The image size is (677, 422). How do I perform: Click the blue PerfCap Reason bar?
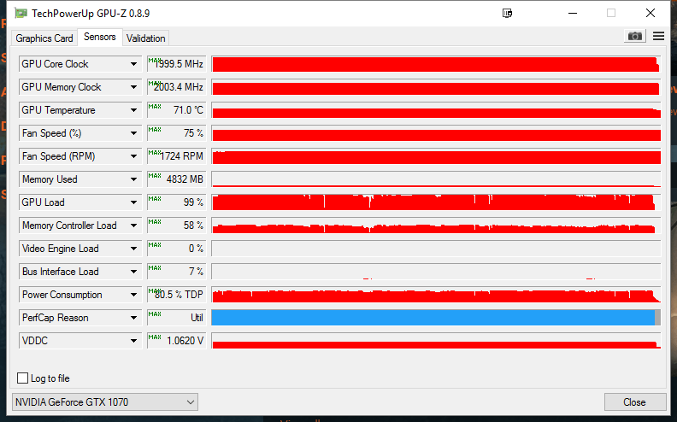(432, 318)
